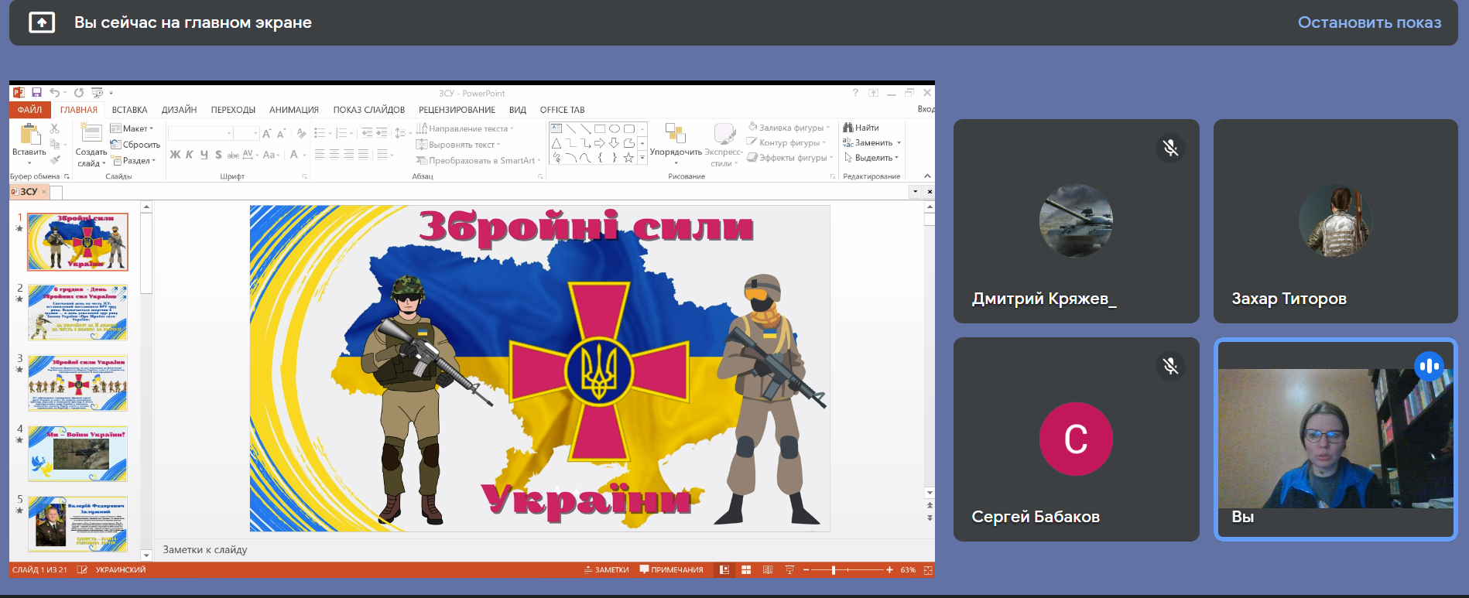
Task: Increase list indent level icon
Action: (382, 133)
